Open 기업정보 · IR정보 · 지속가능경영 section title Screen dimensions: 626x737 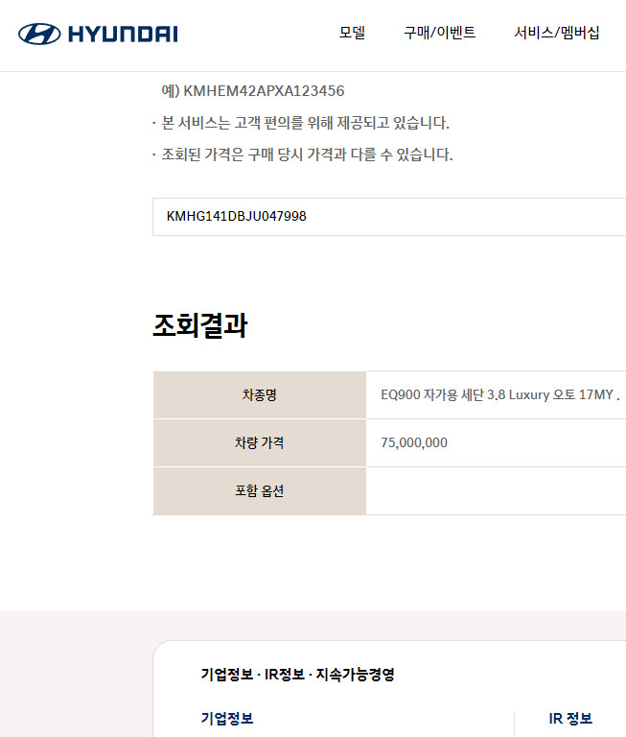(x=297, y=675)
